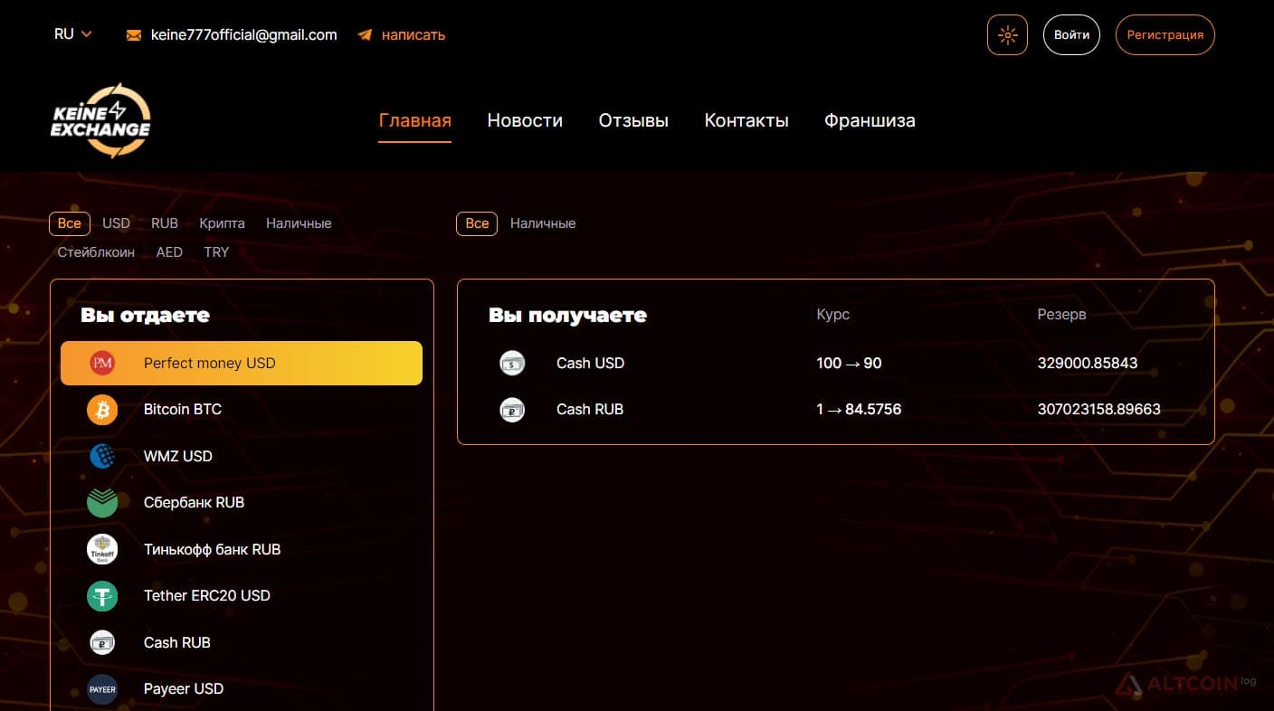Open the Отзывы menu item

(633, 120)
